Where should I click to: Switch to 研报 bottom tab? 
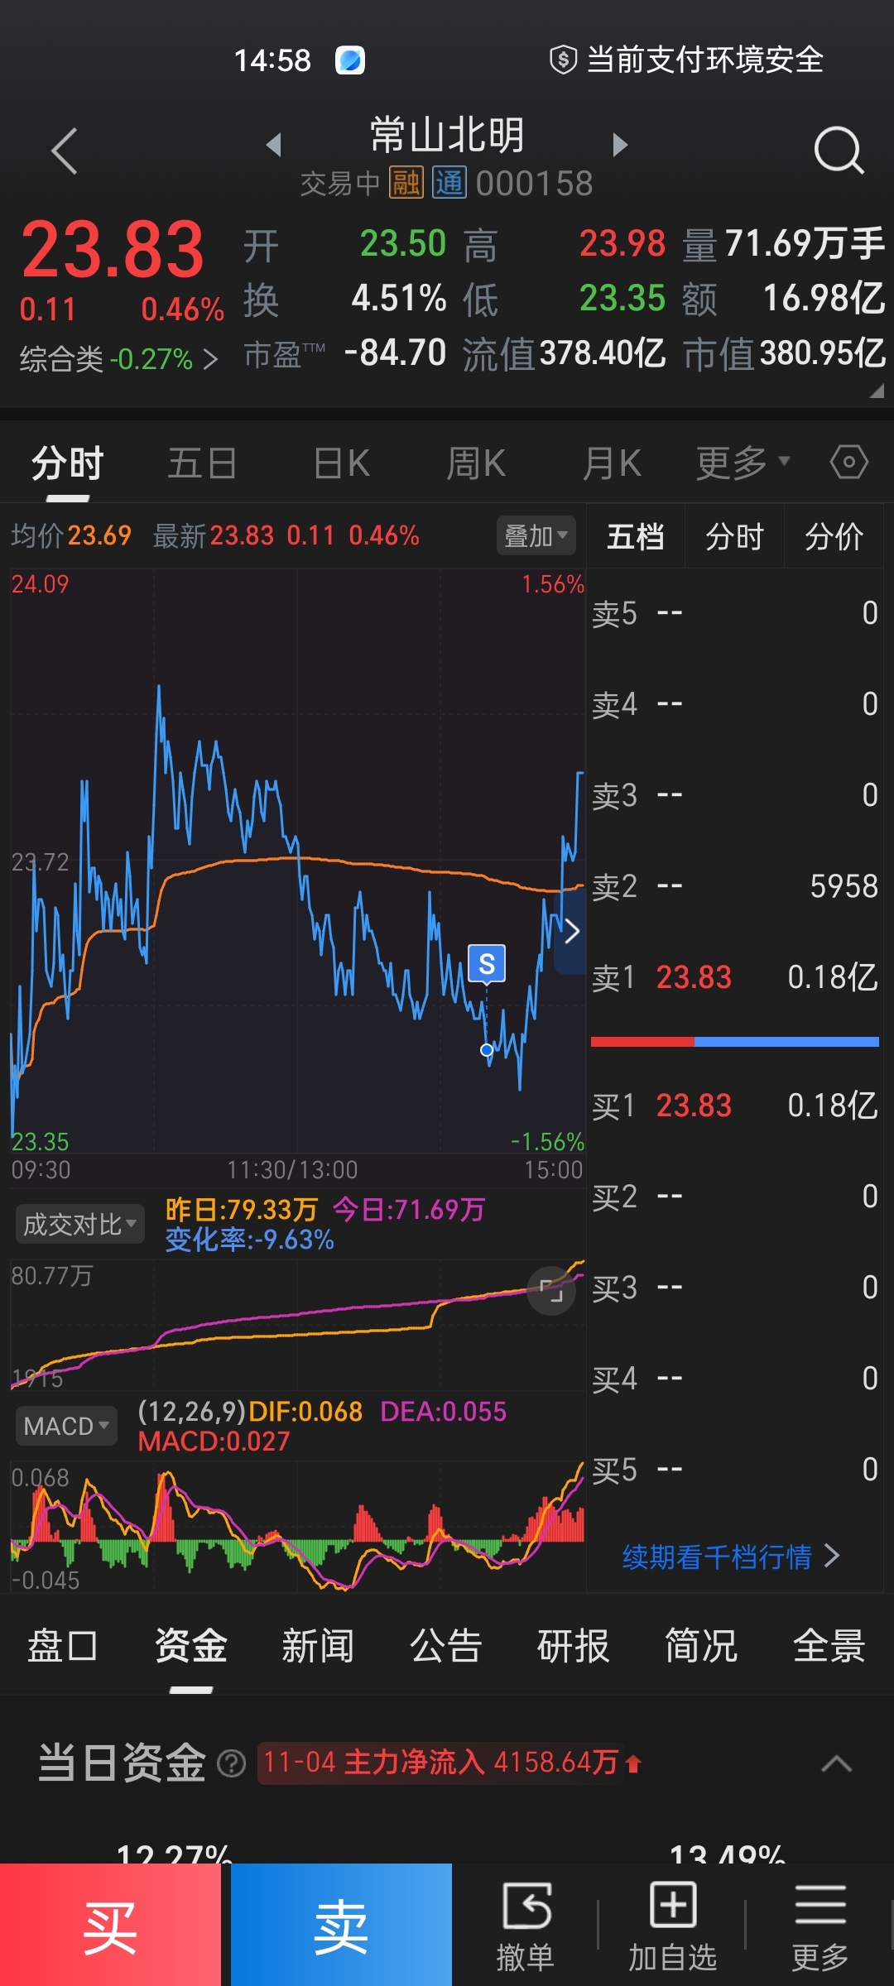(x=574, y=1645)
